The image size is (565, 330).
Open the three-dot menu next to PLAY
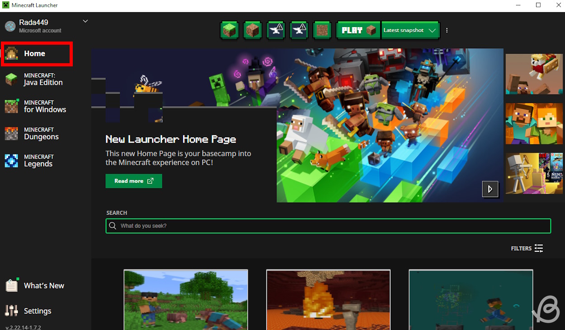click(x=447, y=30)
